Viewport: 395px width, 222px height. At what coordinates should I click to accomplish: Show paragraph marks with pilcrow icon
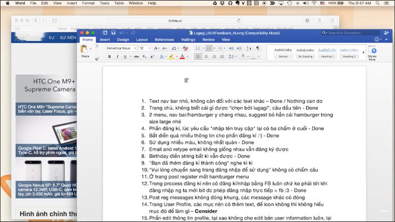(258, 48)
